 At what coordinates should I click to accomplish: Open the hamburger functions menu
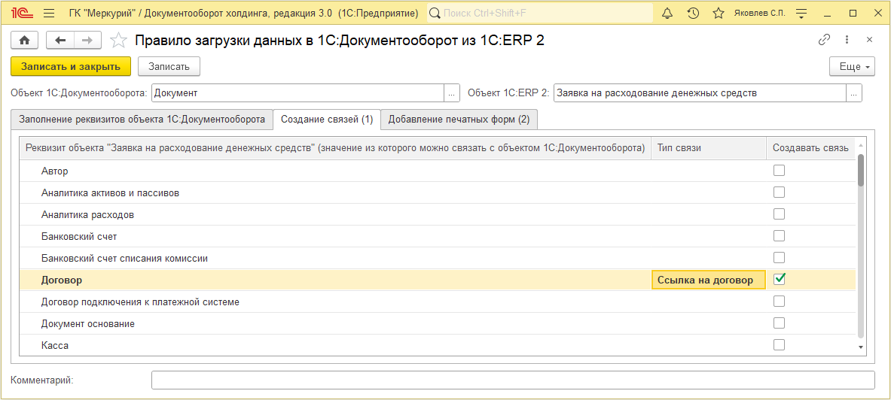49,13
